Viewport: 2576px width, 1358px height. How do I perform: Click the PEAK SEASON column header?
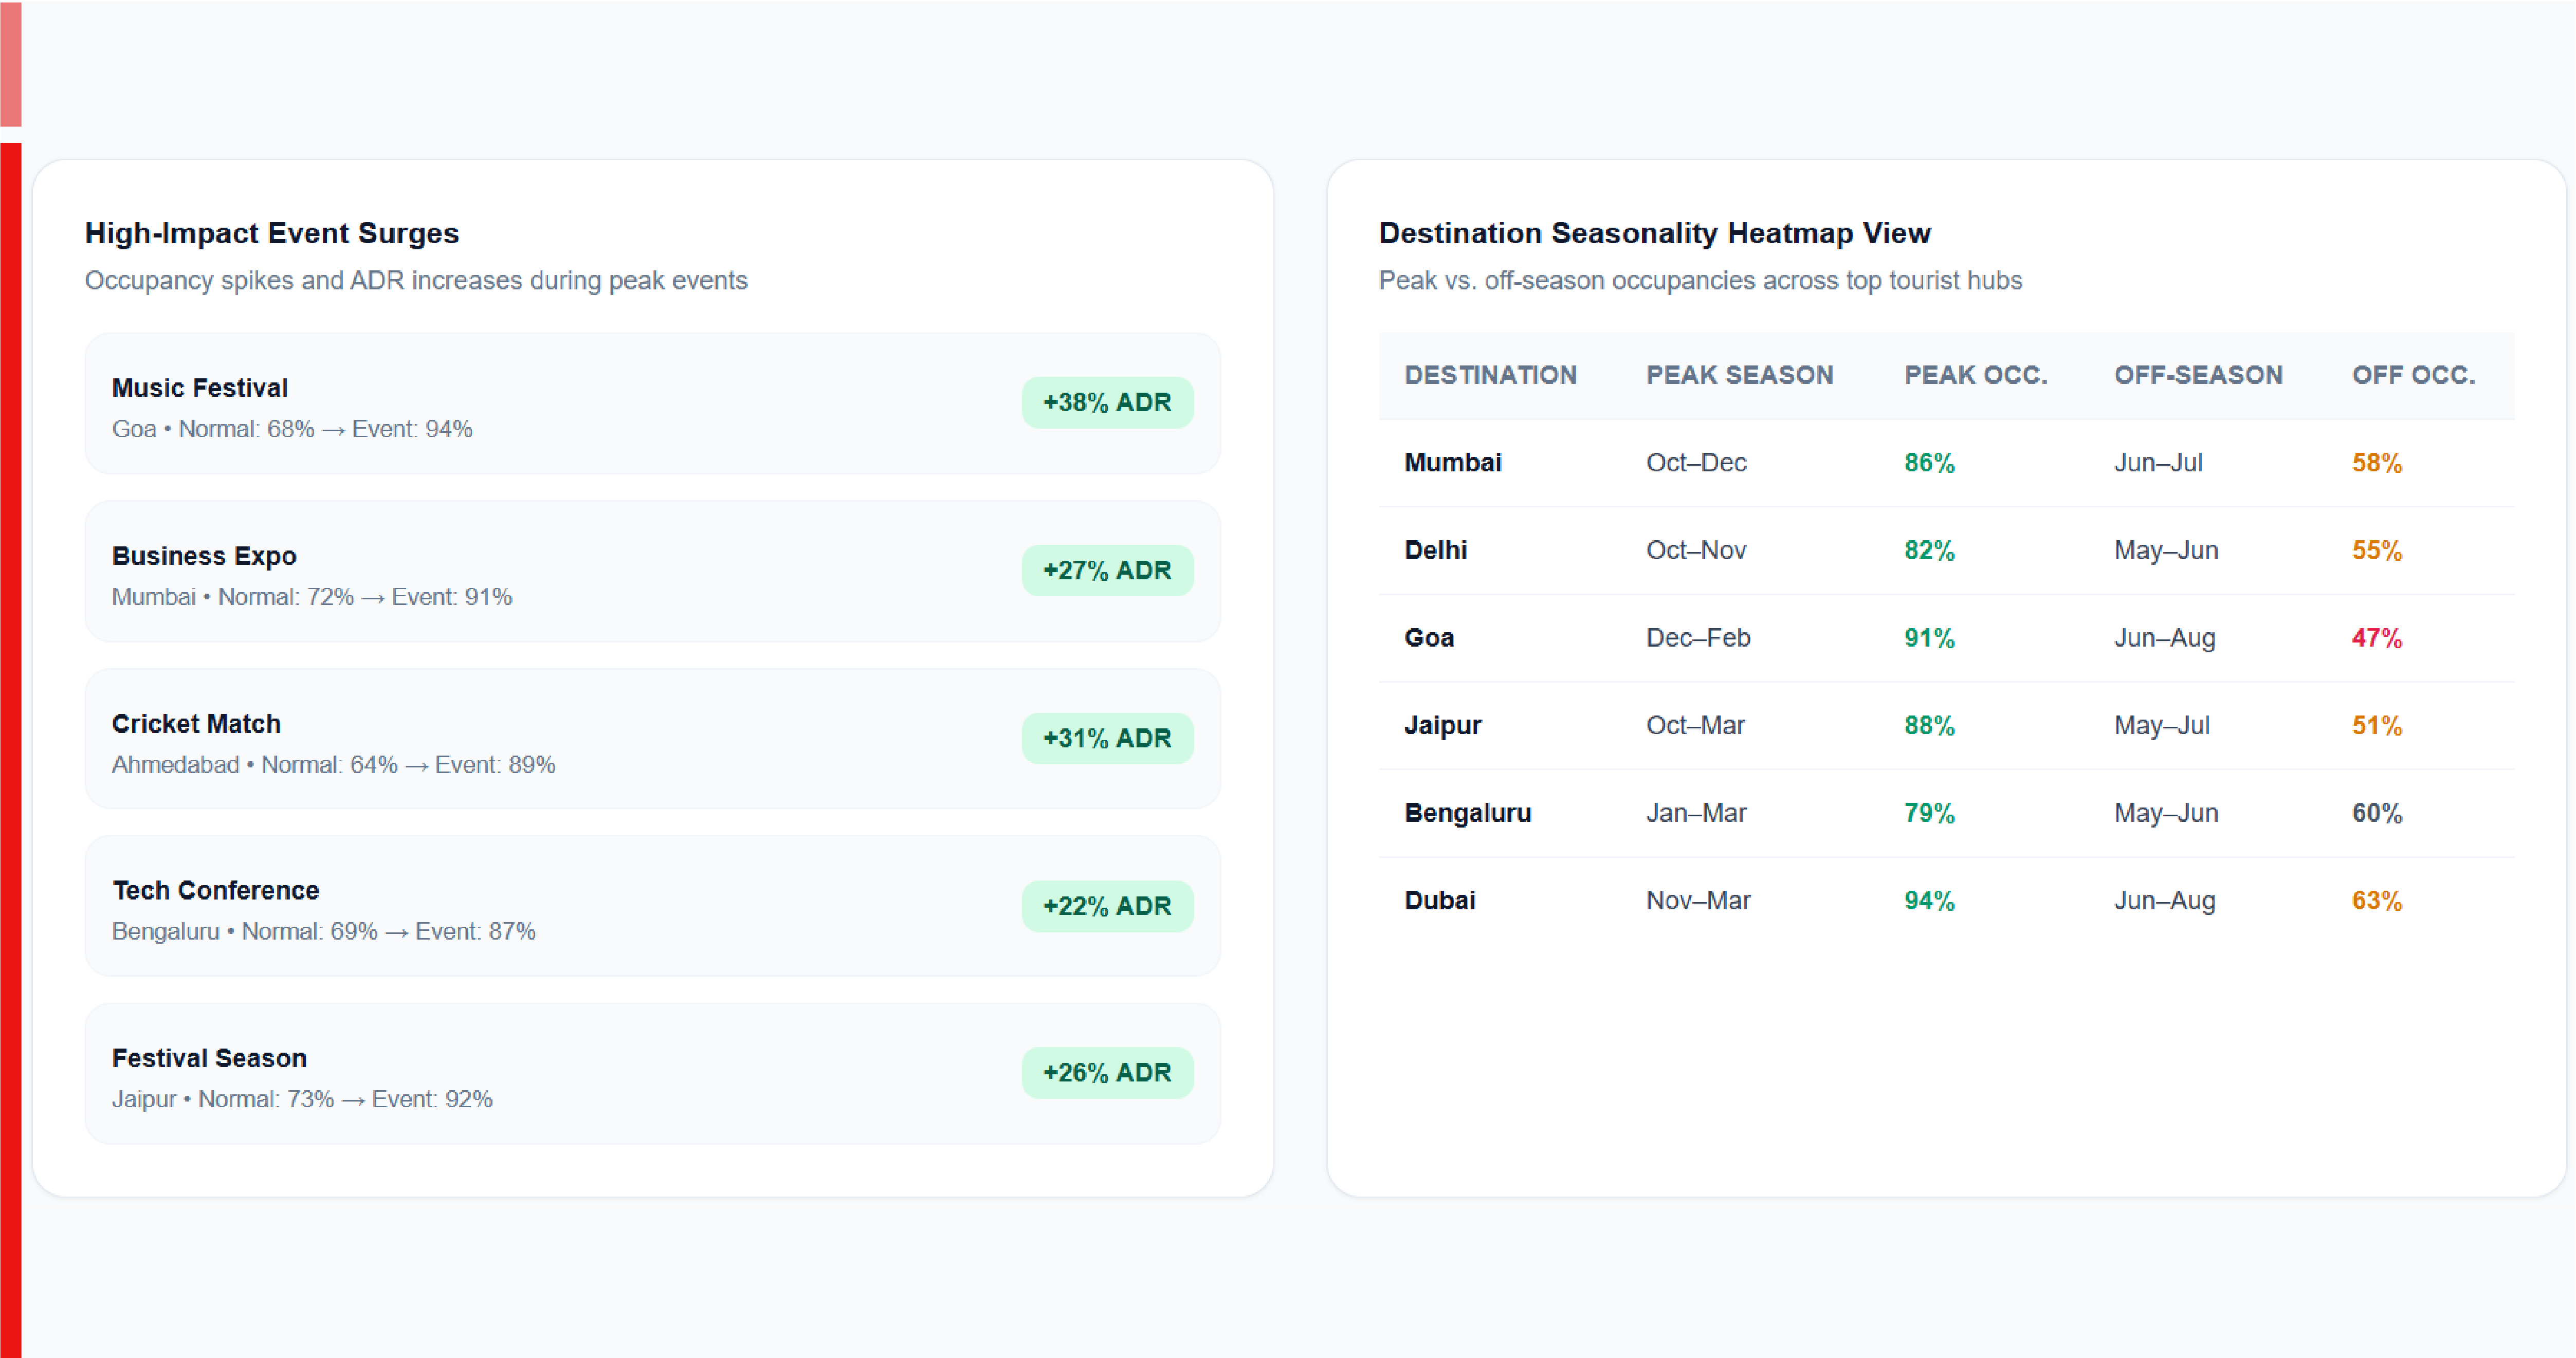tap(1739, 376)
